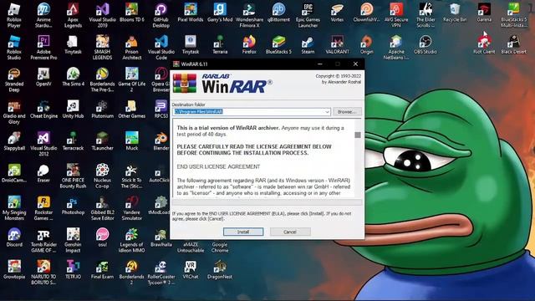The height and width of the screenshot is (301, 535).
Task: Select the Prison Architect desktop icon
Action: (x=132, y=48)
